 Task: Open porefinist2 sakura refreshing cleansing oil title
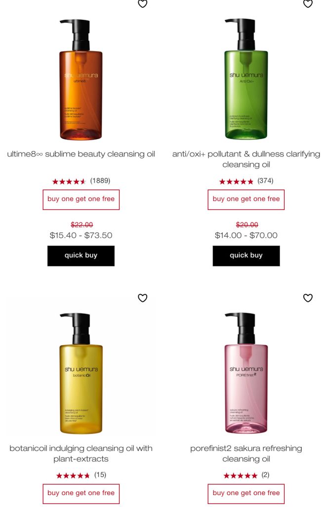(246, 454)
